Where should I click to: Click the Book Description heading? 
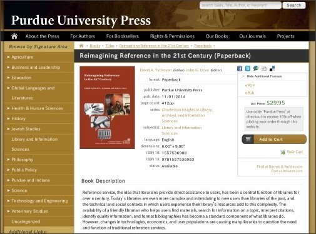103,181
